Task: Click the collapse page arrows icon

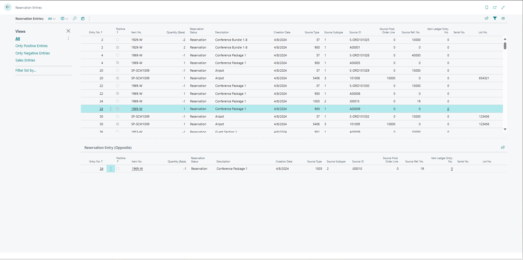Action: point(503,8)
